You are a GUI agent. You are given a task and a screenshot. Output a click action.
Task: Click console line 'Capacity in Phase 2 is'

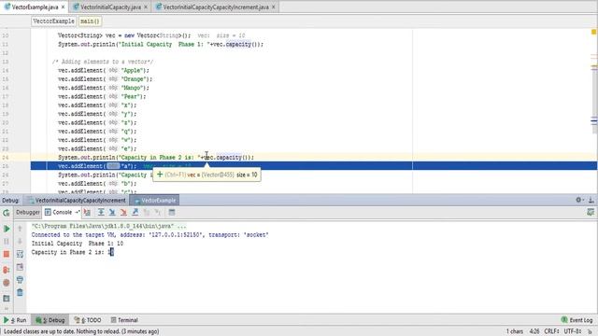tap(73, 252)
